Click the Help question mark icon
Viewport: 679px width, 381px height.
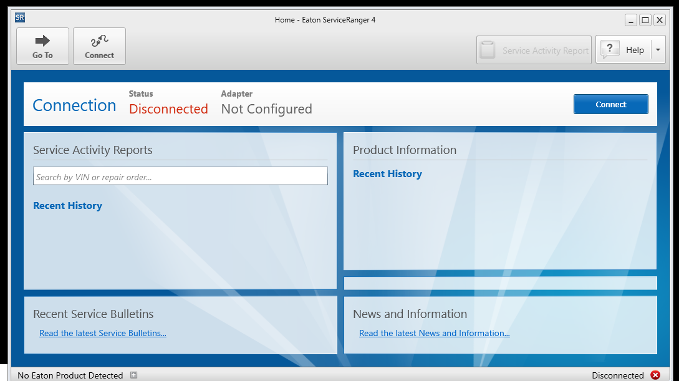610,49
